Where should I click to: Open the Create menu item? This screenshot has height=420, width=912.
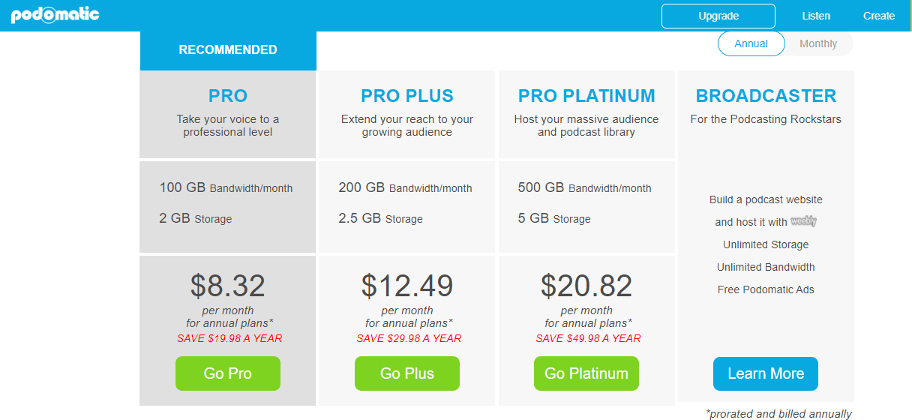click(879, 16)
